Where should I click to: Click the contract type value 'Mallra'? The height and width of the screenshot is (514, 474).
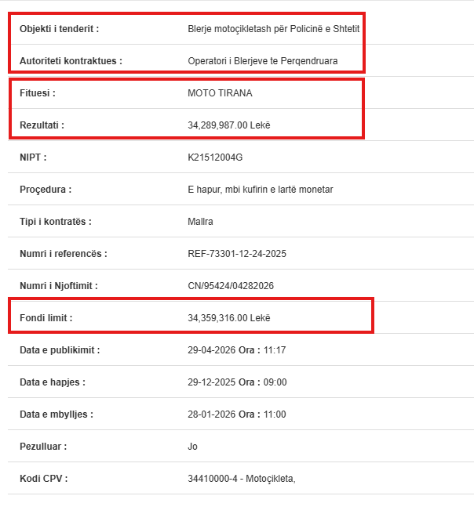tap(201, 221)
